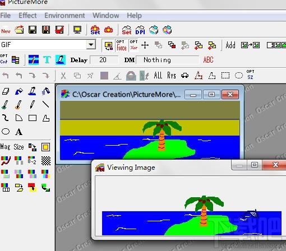286x251 pixels.
Task: Toggle the OPT SZ option
Action: click(250, 75)
